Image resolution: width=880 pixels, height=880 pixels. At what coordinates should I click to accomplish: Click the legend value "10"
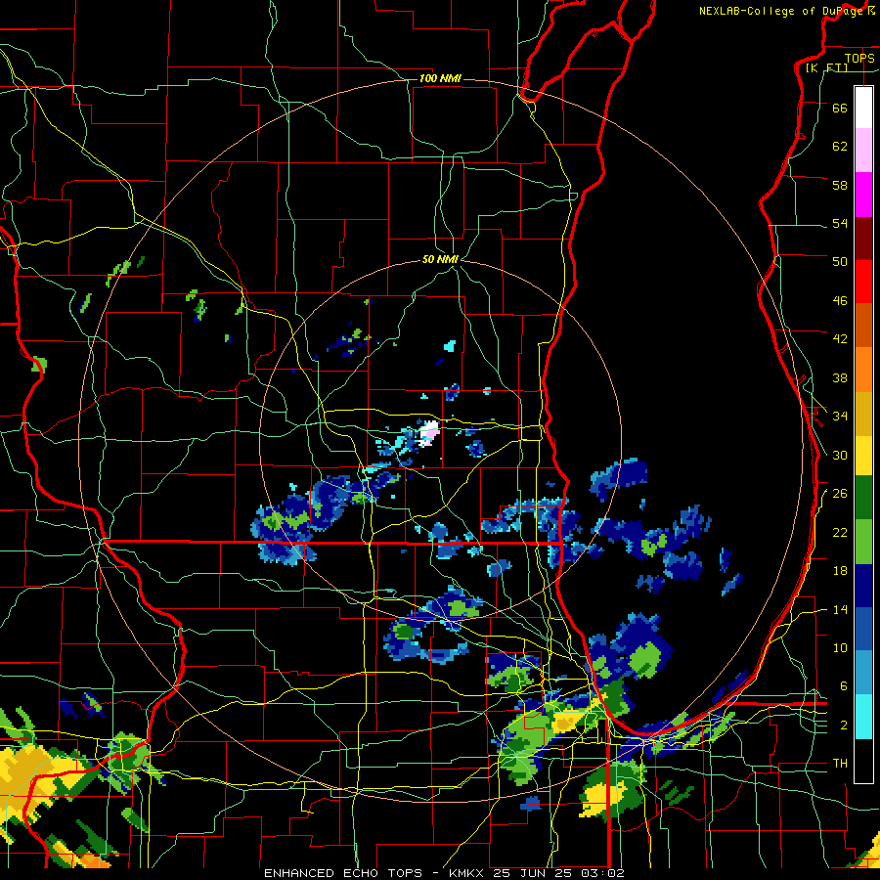pyautogui.click(x=840, y=647)
